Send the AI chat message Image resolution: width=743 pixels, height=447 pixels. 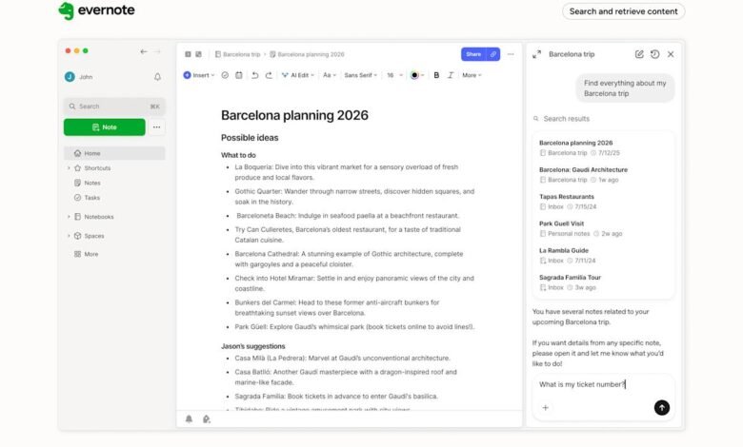click(x=662, y=407)
